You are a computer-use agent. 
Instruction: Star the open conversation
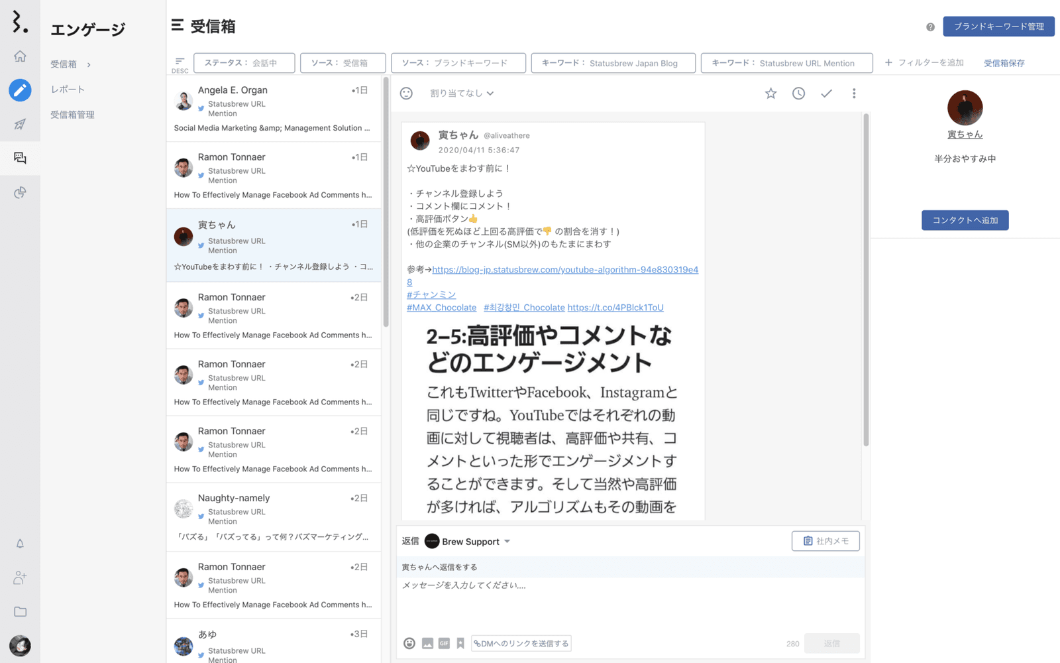[x=770, y=93]
